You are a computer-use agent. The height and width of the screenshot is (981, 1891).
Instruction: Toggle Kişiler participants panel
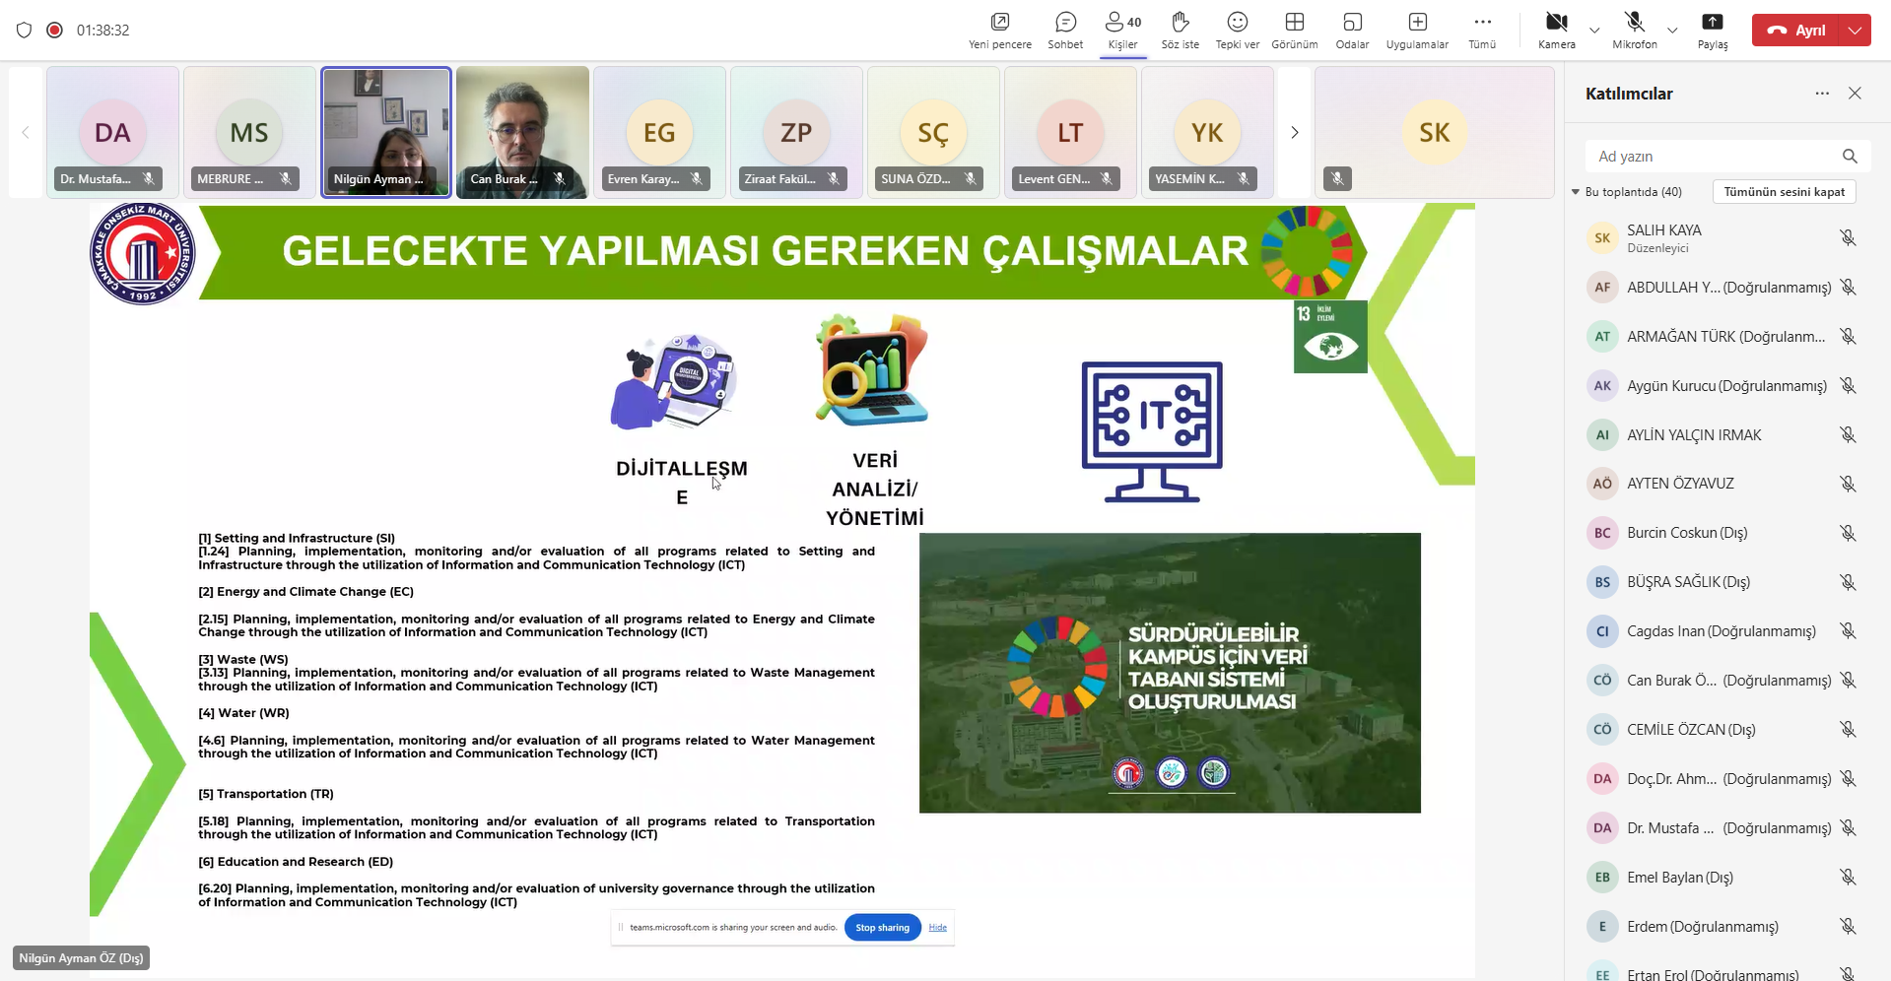[x=1122, y=30]
